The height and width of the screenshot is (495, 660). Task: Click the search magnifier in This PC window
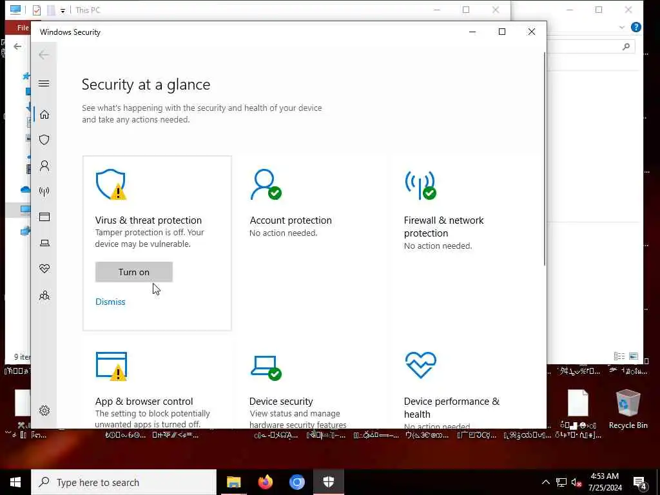tap(626, 46)
